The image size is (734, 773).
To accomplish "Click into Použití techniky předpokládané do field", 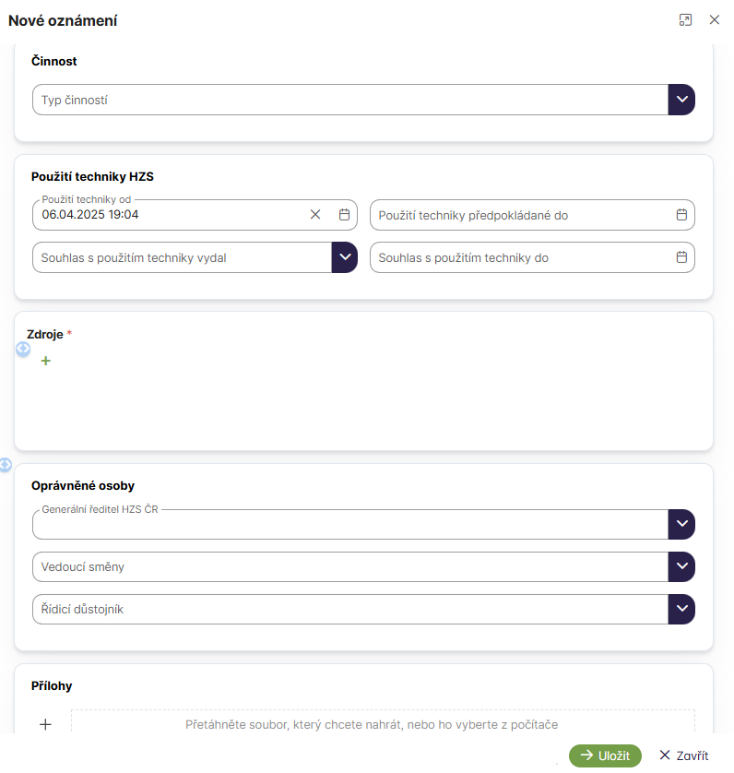I will (x=521, y=215).
